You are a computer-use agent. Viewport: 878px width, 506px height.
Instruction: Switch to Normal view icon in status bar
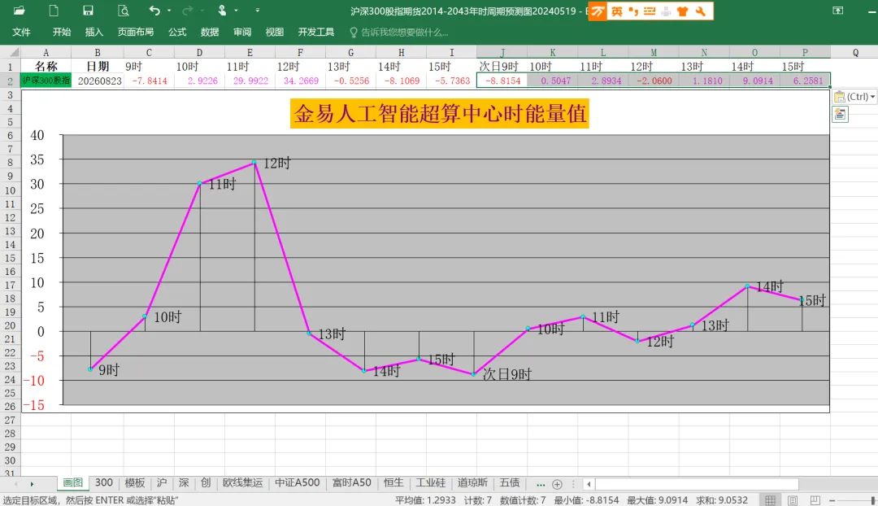click(x=771, y=499)
